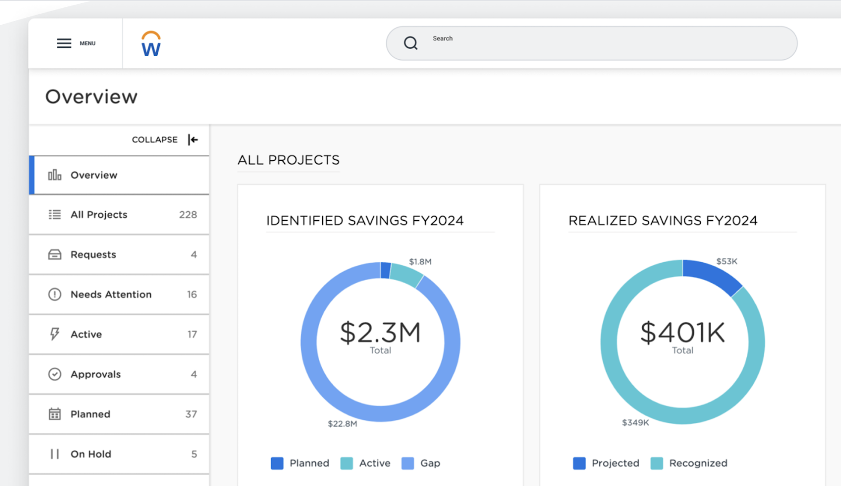Open All Projects showing 228 items
Viewport: 841px width, 486px height.
99,214
